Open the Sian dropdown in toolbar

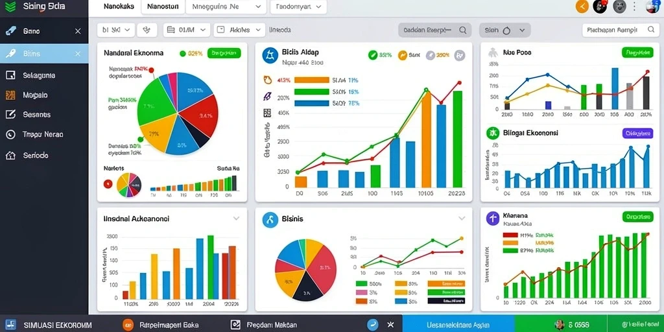(x=504, y=30)
